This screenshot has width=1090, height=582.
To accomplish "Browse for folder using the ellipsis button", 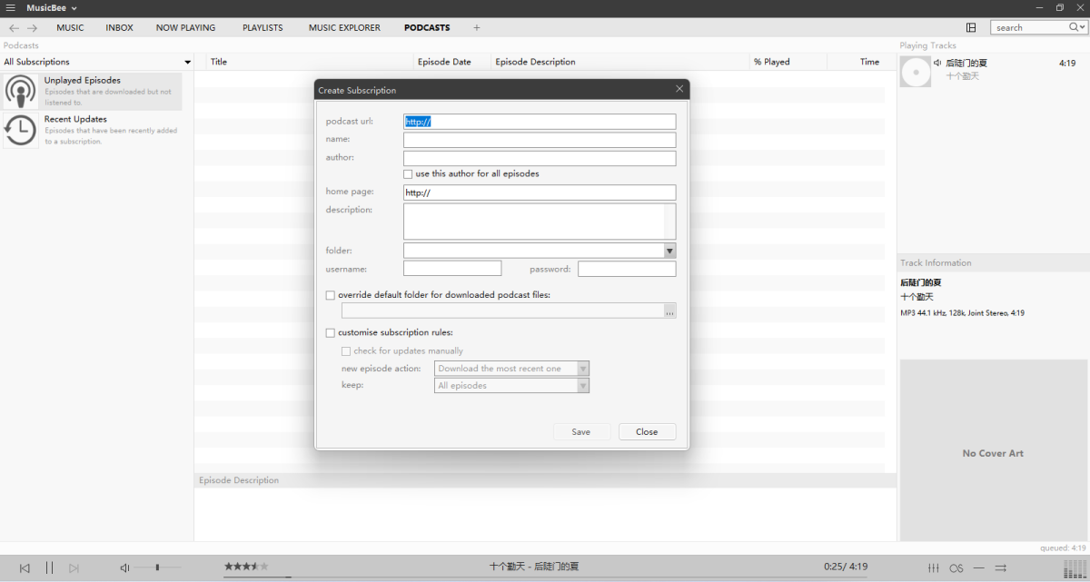I will coord(669,311).
